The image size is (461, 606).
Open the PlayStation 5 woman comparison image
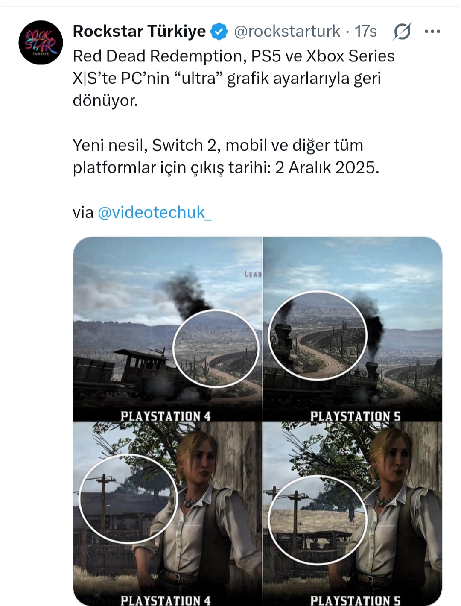point(353,513)
